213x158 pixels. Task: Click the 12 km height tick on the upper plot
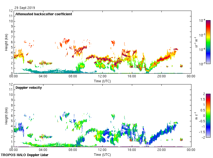tap(11, 11)
